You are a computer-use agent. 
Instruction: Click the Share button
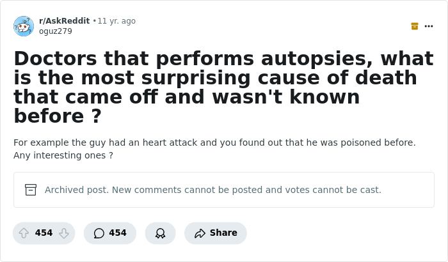(216, 233)
